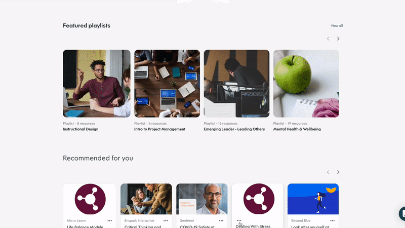This screenshot has height=228, width=405.
Task: Click the Intro to Project Management title
Action: click(x=159, y=129)
